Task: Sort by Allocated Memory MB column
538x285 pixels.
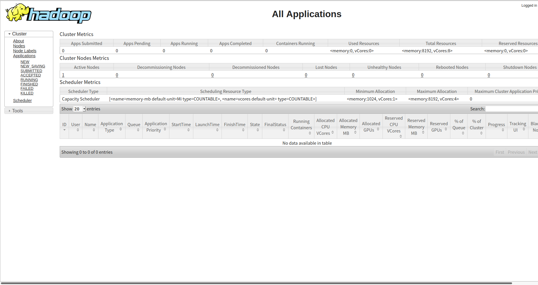Action: click(x=348, y=126)
